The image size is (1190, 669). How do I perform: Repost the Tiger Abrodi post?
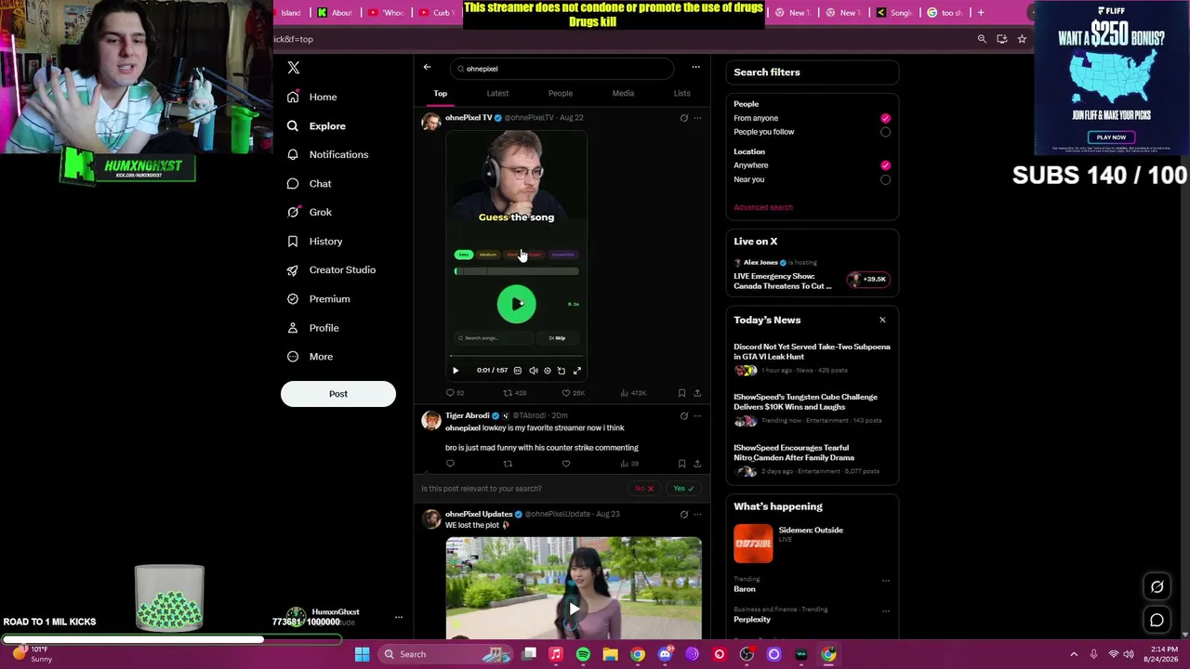pyautogui.click(x=508, y=464)
